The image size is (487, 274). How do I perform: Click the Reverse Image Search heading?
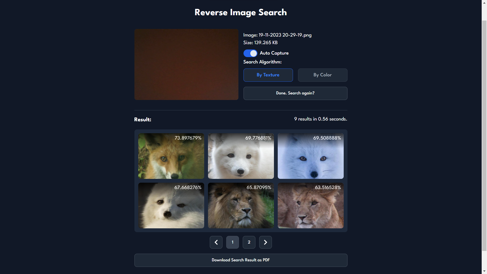tap(240, 12)
